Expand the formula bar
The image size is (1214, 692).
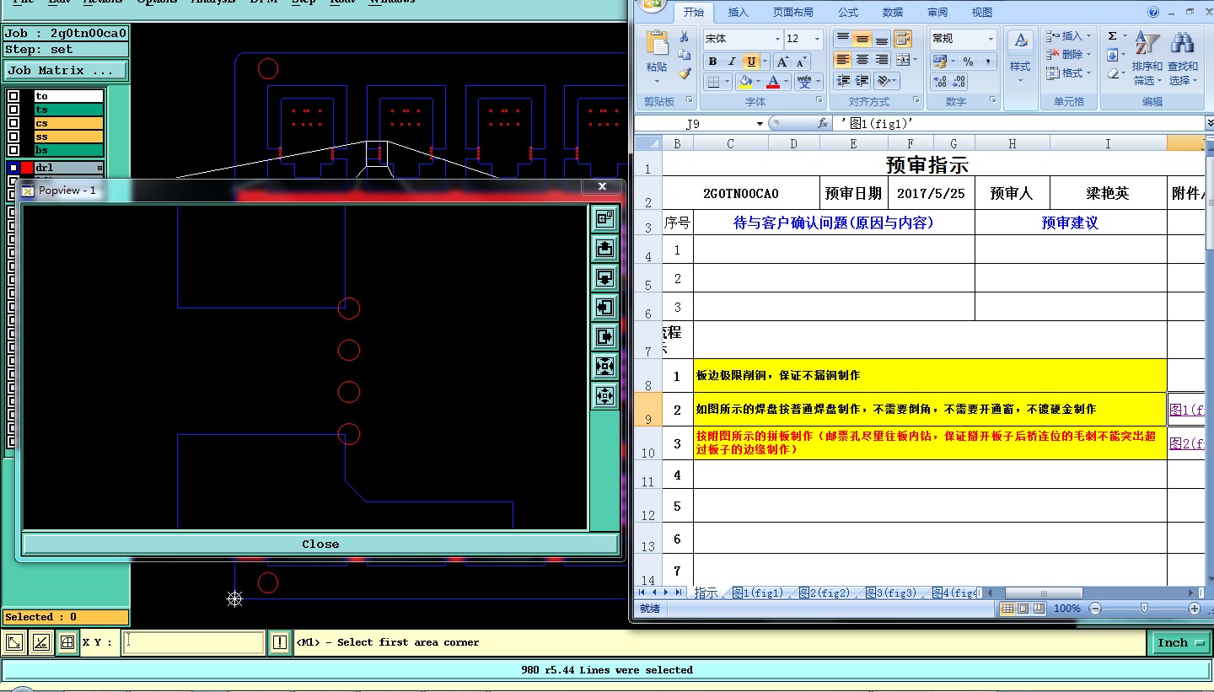tap(1210, 124)
